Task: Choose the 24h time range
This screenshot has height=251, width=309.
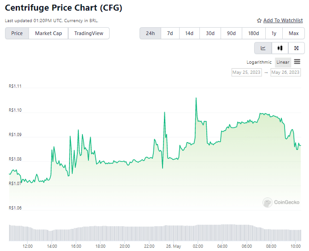Action: (151, 33)
